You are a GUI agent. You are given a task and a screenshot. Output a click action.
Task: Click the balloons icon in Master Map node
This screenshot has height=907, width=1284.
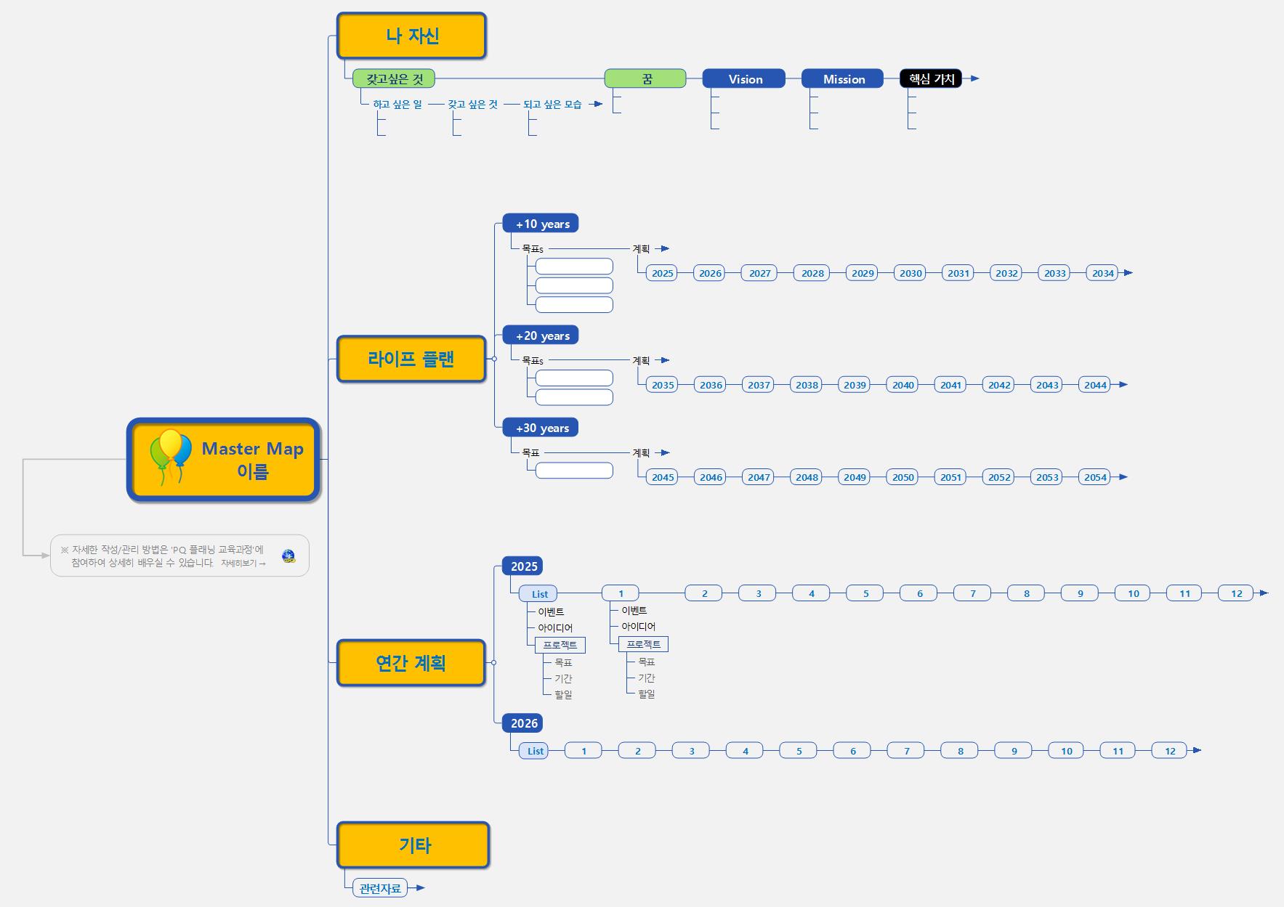click(x=171, y=456)
